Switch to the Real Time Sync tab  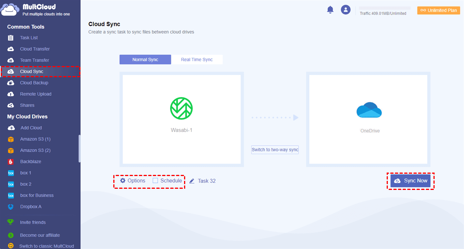click(197, 59)
